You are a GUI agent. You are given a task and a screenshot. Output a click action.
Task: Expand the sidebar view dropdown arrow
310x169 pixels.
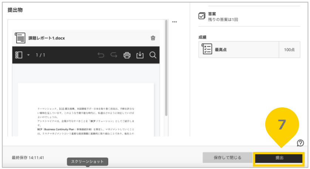tap(28, 55)
